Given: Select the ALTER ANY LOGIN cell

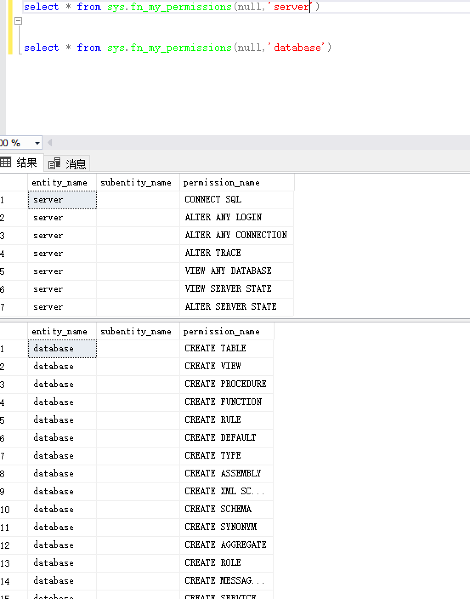Looking at the screenshot, I should 237,217.
